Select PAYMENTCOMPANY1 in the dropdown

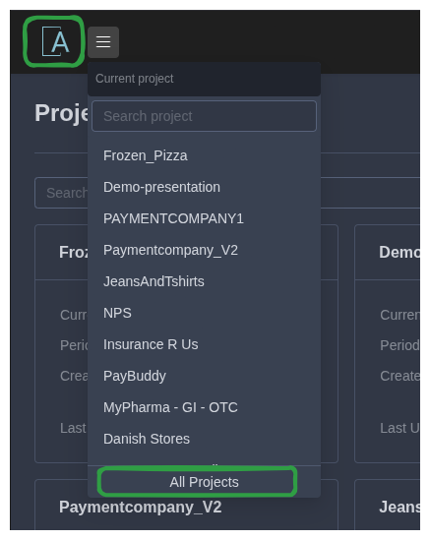(x=204, y=218)
